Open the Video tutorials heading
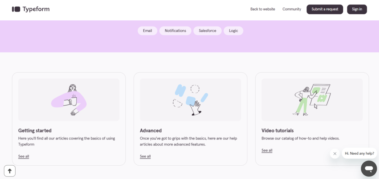 [278, 131]
